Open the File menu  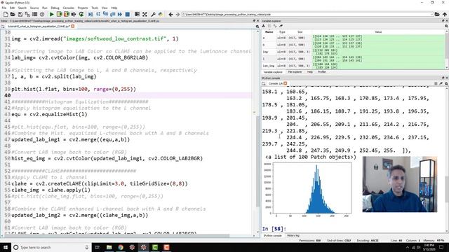pyautogui.click(x=4, y=8)
